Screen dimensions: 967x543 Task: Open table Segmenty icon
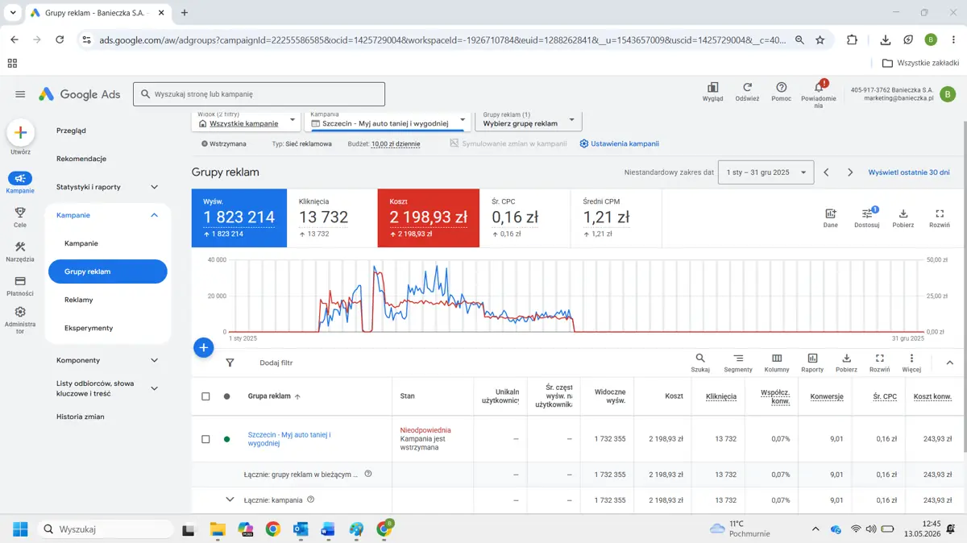[738, 359]
